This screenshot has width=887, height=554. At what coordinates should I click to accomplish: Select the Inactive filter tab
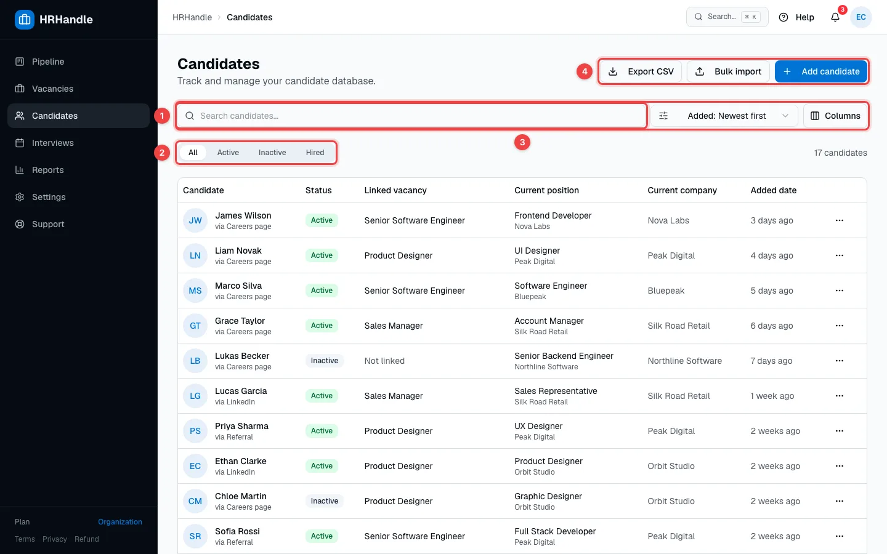[x=272, y=153]
